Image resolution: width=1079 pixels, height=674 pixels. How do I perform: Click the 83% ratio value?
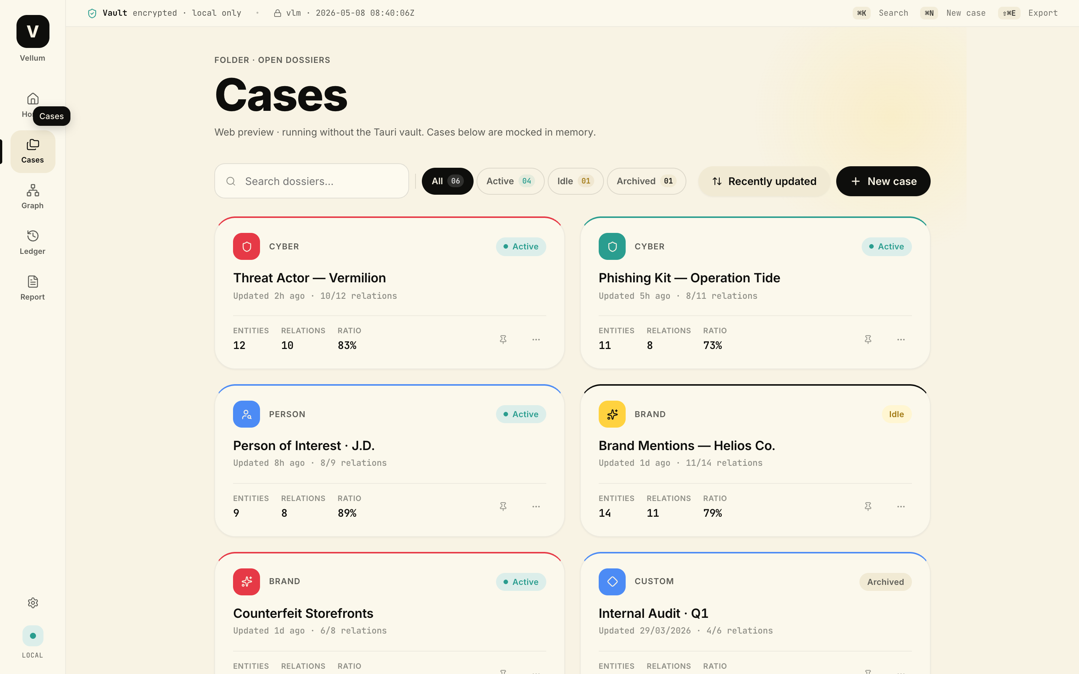pos(347,346)
